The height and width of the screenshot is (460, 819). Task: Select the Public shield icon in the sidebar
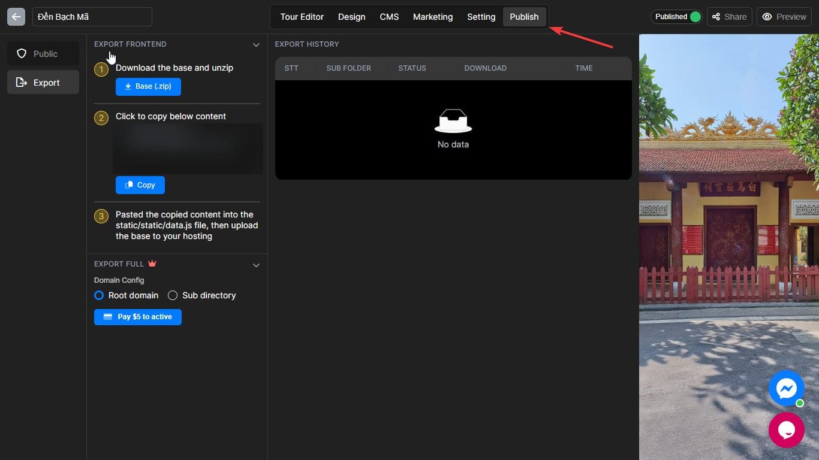tap(43, 53)
